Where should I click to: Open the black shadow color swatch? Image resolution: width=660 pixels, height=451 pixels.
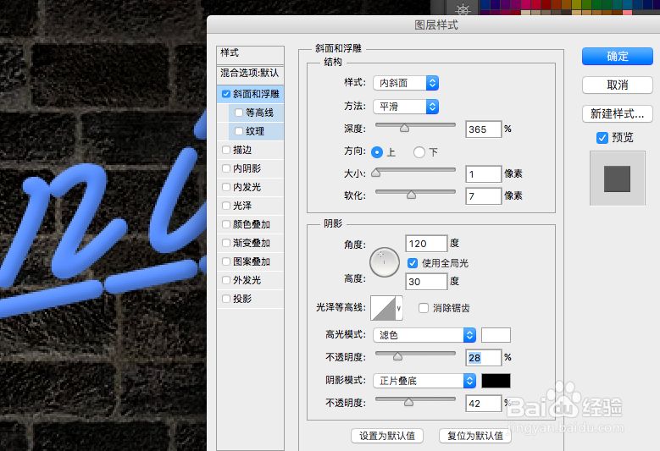496,381
